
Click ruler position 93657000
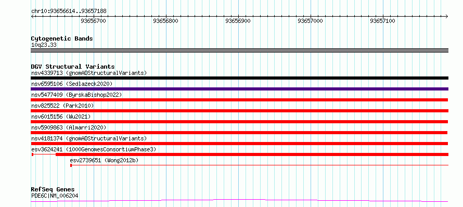(x=311, y=21)
